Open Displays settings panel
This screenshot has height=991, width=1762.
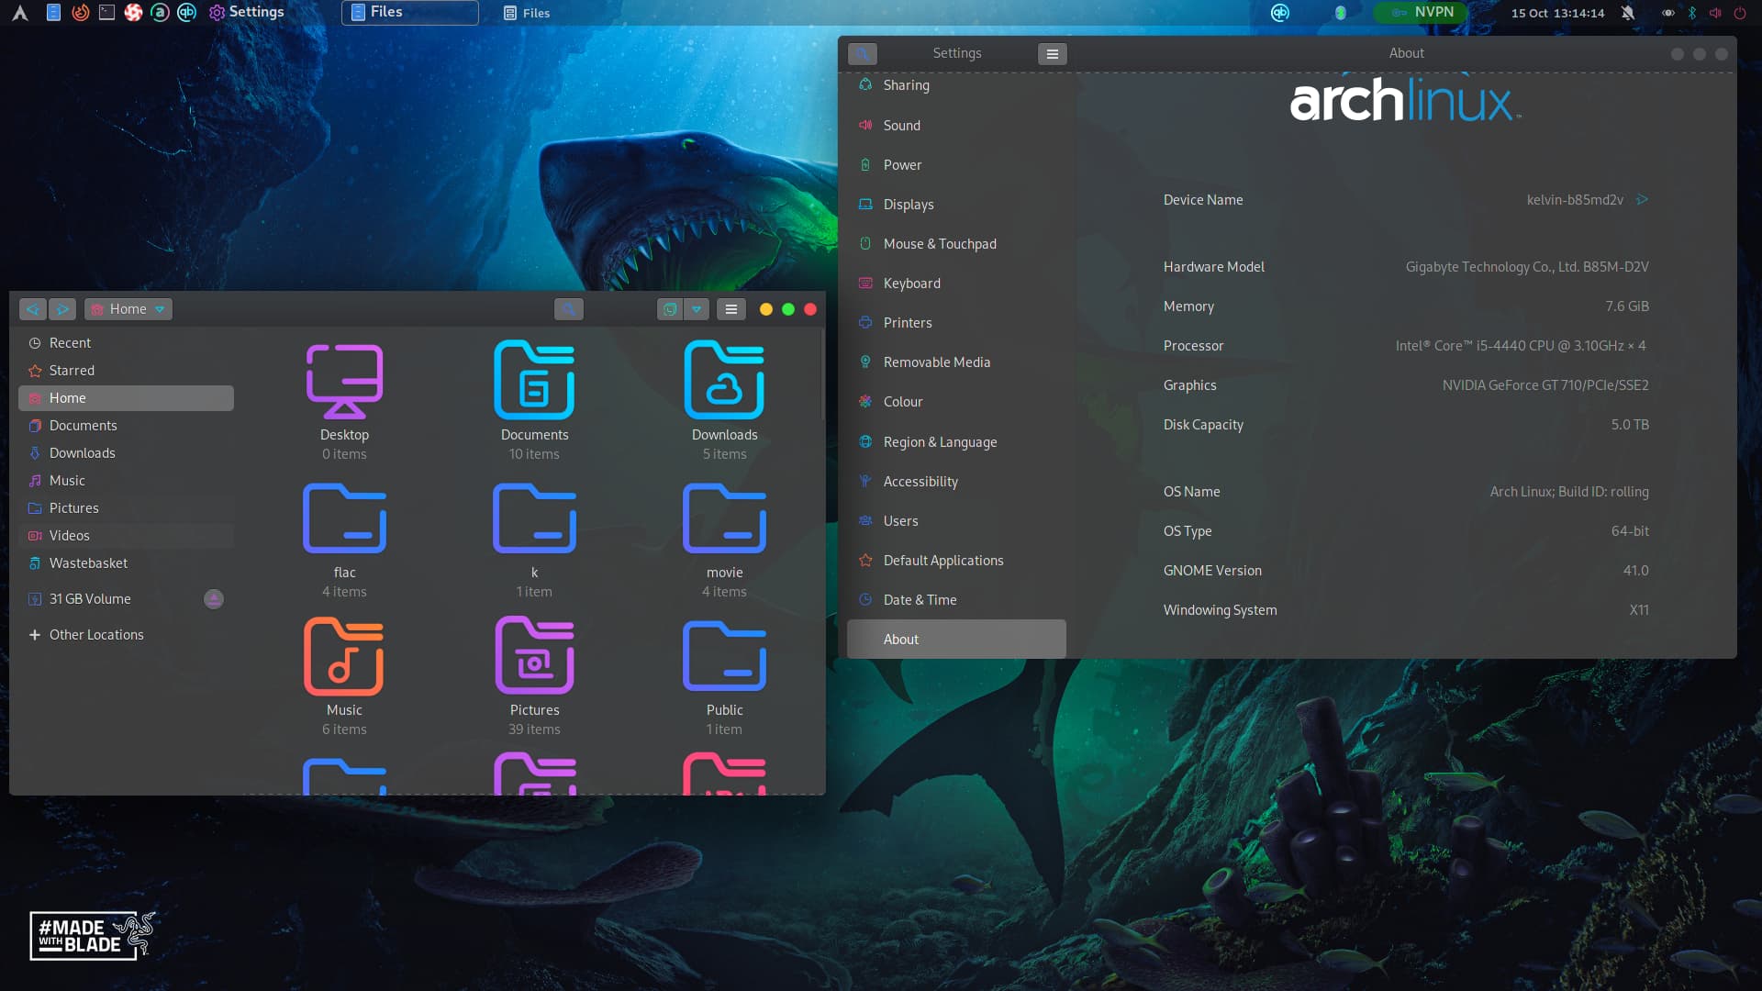click(956, 205)
